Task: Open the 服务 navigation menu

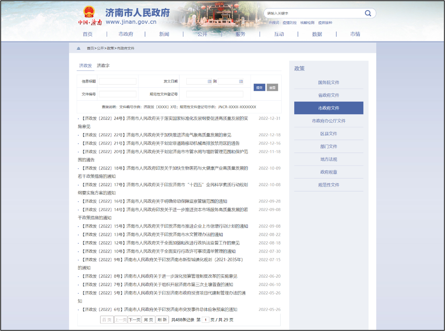Action: 240,34
